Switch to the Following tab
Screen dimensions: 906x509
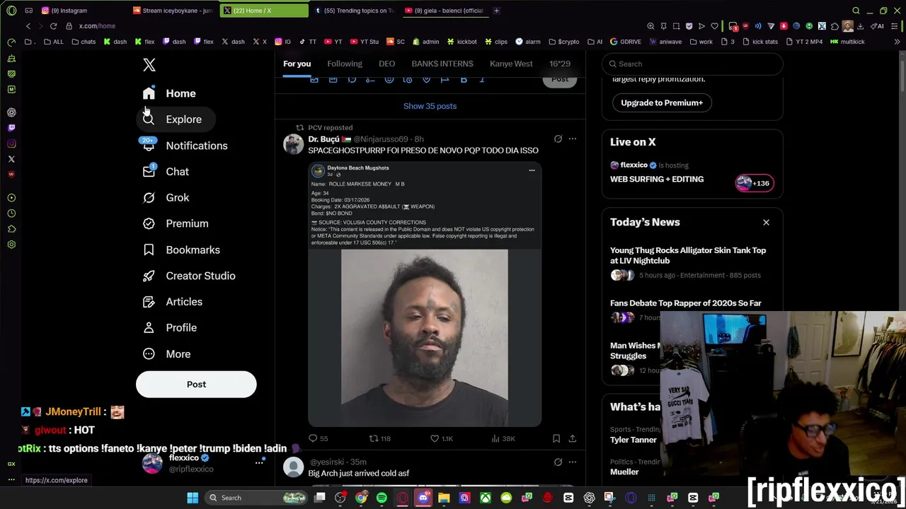(345, 64)
